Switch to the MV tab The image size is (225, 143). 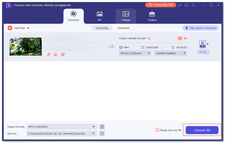(x=100, y=16)
